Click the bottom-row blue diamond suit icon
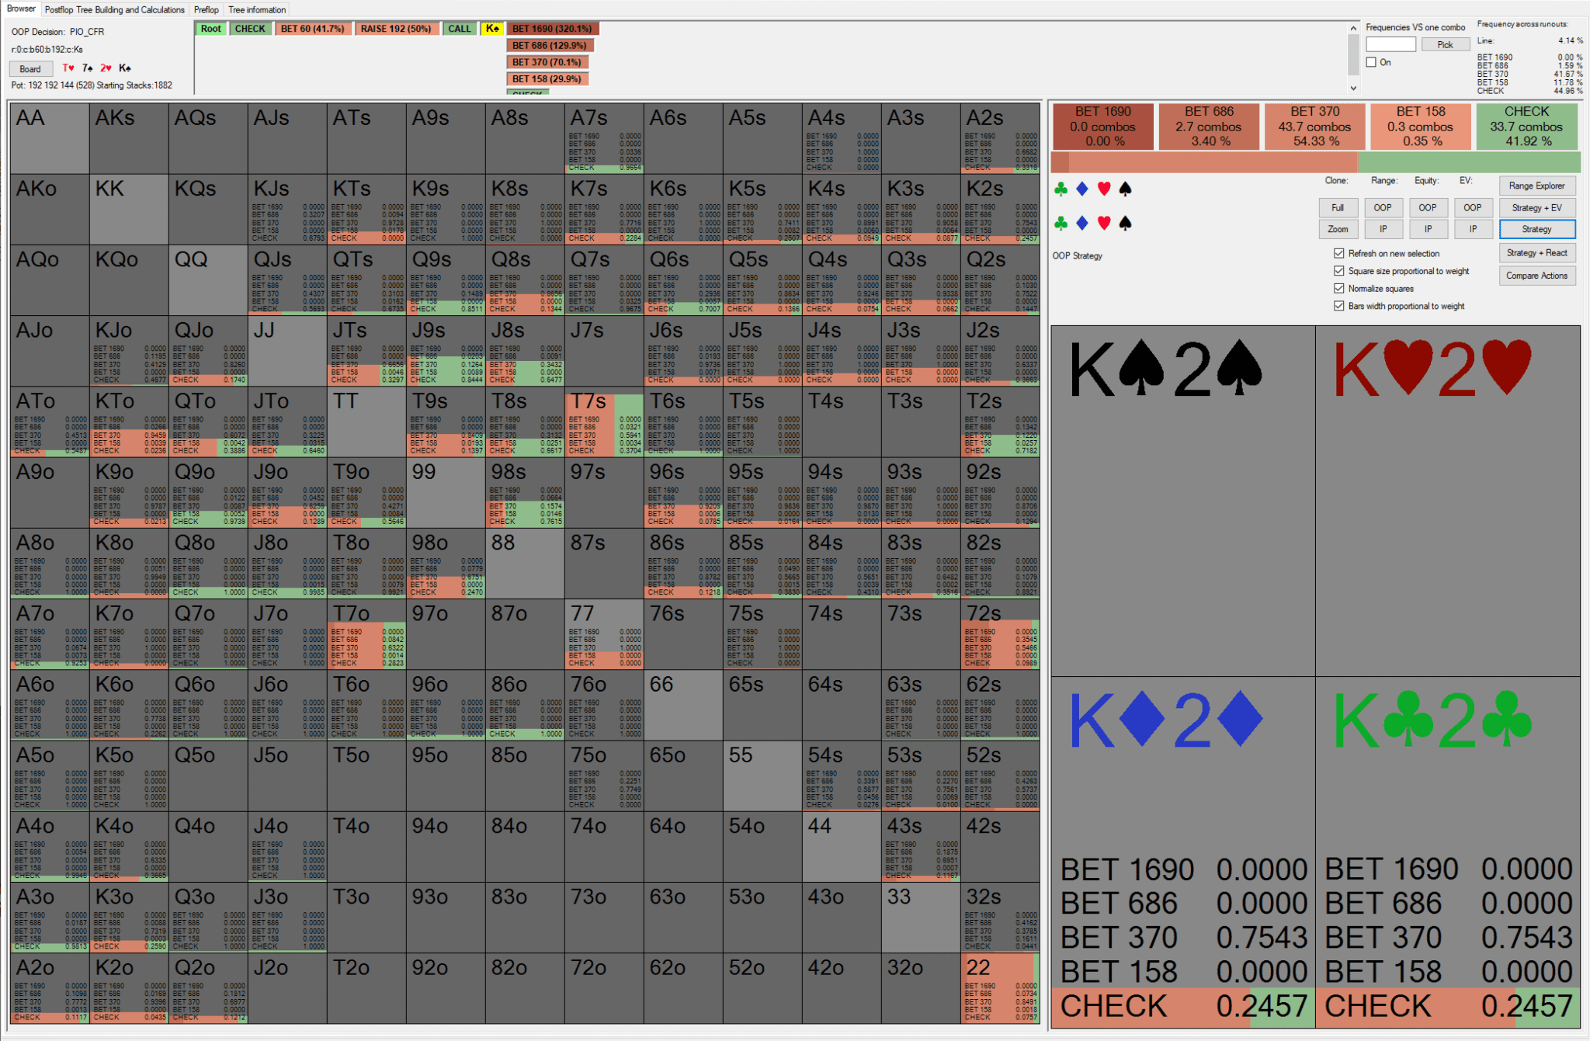This screenshot has width=1590, height=1041. (x=1082, y=224)
